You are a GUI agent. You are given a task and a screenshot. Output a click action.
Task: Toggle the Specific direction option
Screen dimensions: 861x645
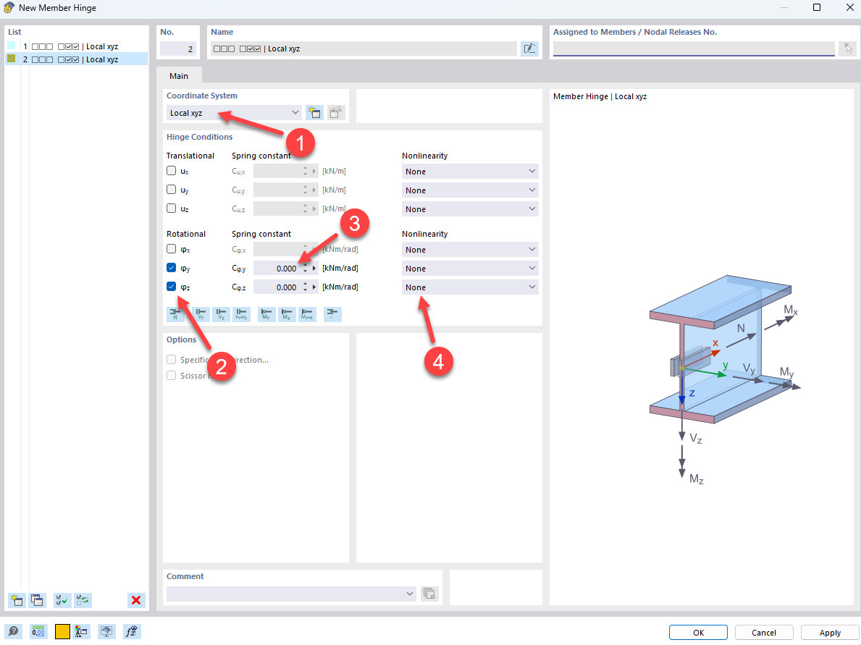(172, 360)
